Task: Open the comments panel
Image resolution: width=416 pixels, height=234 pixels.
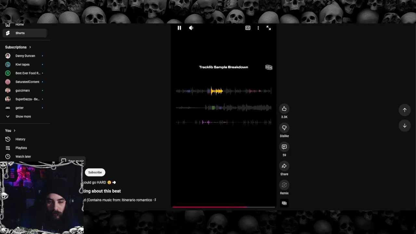Action: click(x=284, y=147)
